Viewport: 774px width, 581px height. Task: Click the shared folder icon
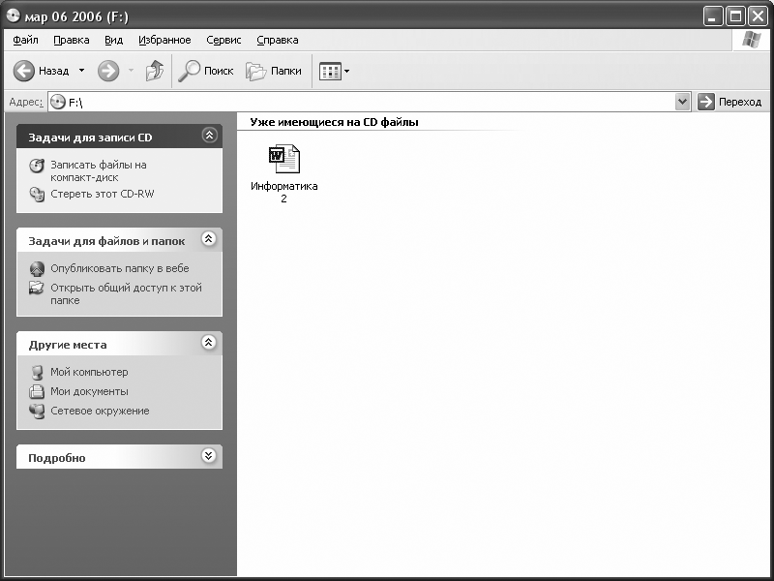(x=37, y=288)
